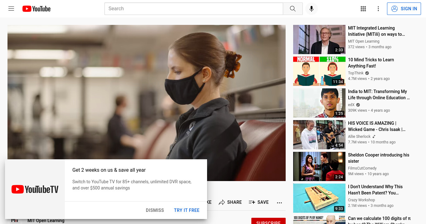Open 'India to MIT' video title

pos(379,95)
